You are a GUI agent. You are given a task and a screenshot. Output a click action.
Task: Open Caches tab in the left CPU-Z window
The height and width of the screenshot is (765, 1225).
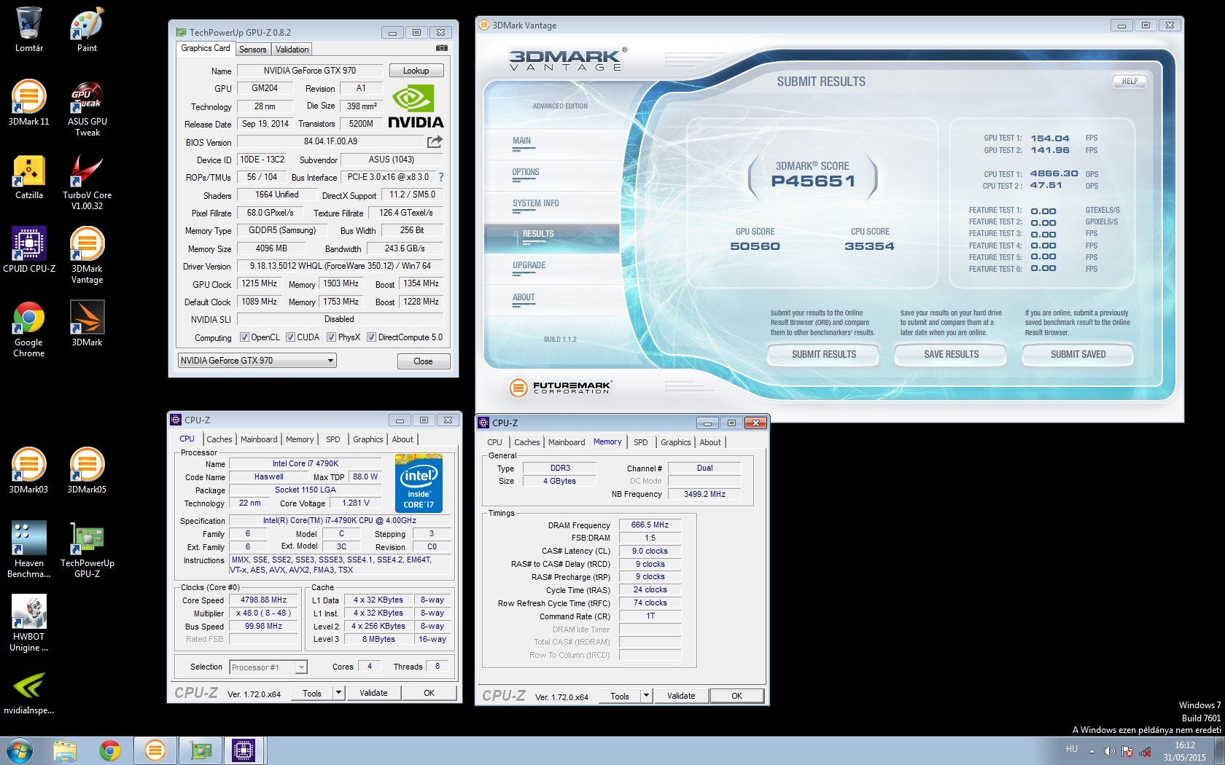[219, 439]
